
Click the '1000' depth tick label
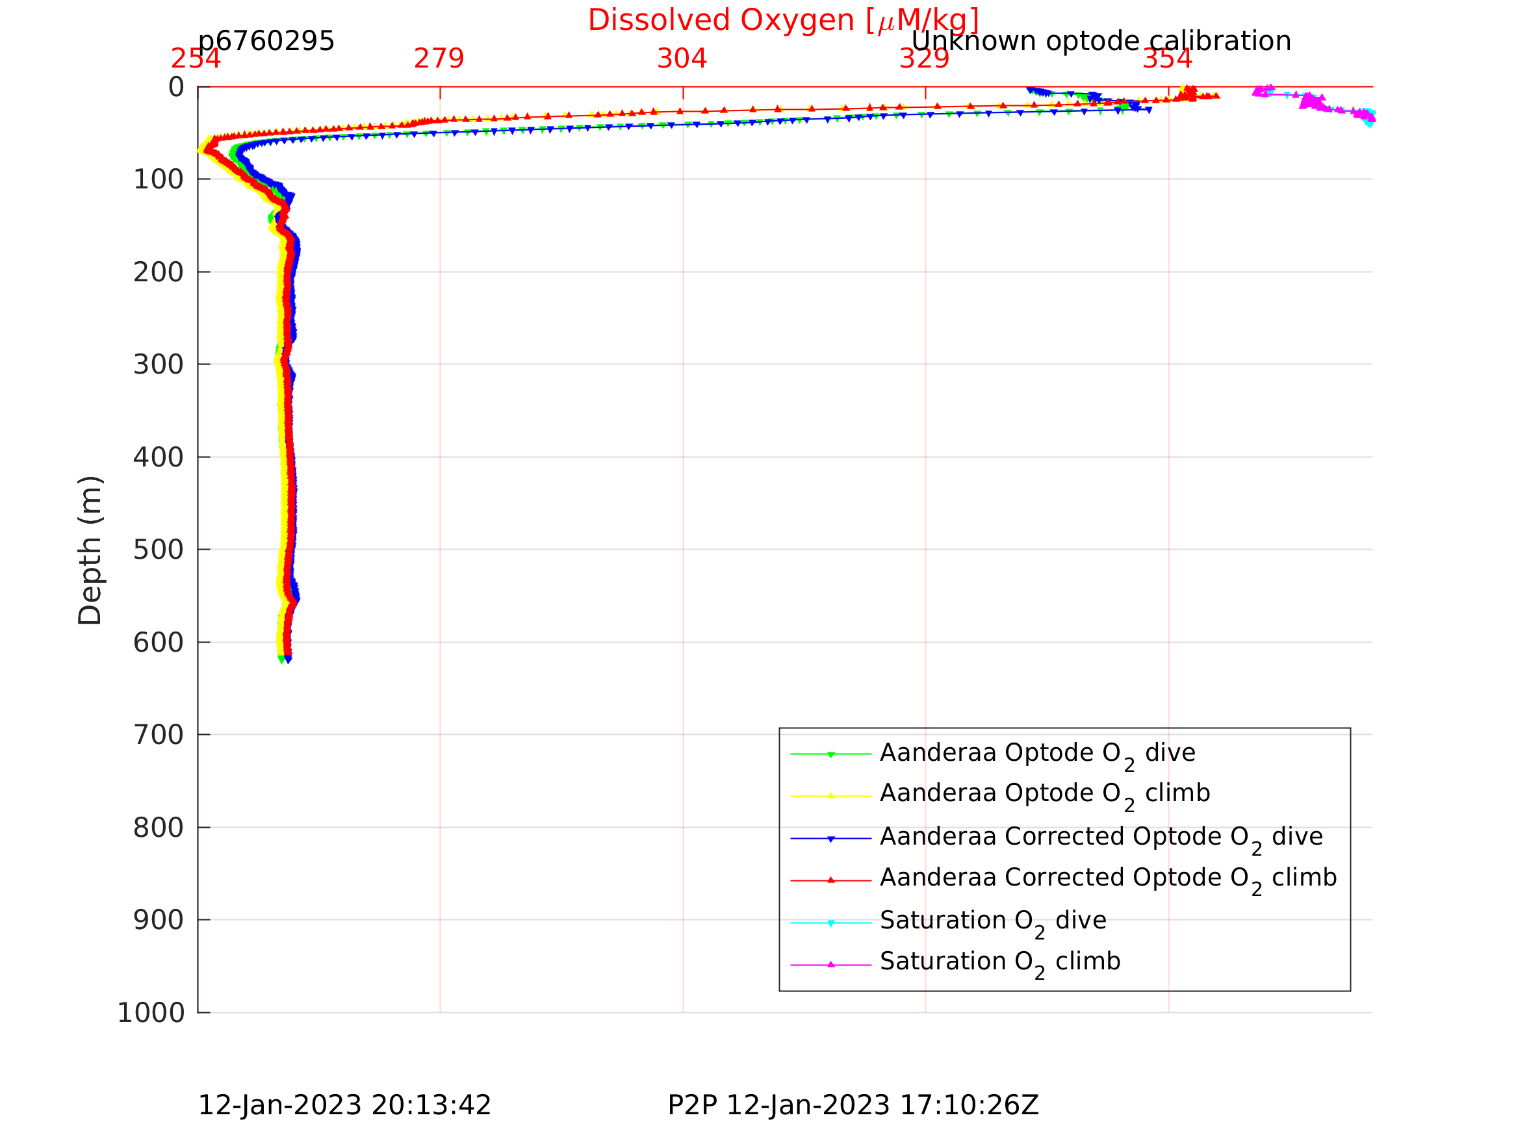click(x=151, y=1013)
